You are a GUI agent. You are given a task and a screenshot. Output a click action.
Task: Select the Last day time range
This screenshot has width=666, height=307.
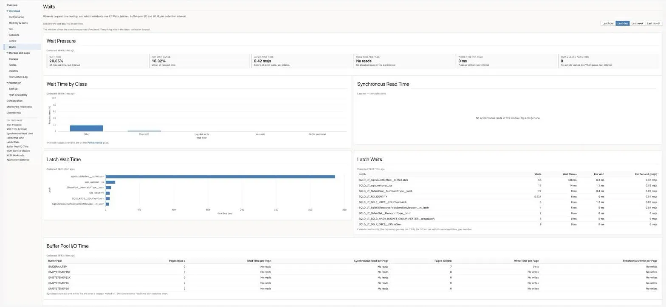click(623, 23)
